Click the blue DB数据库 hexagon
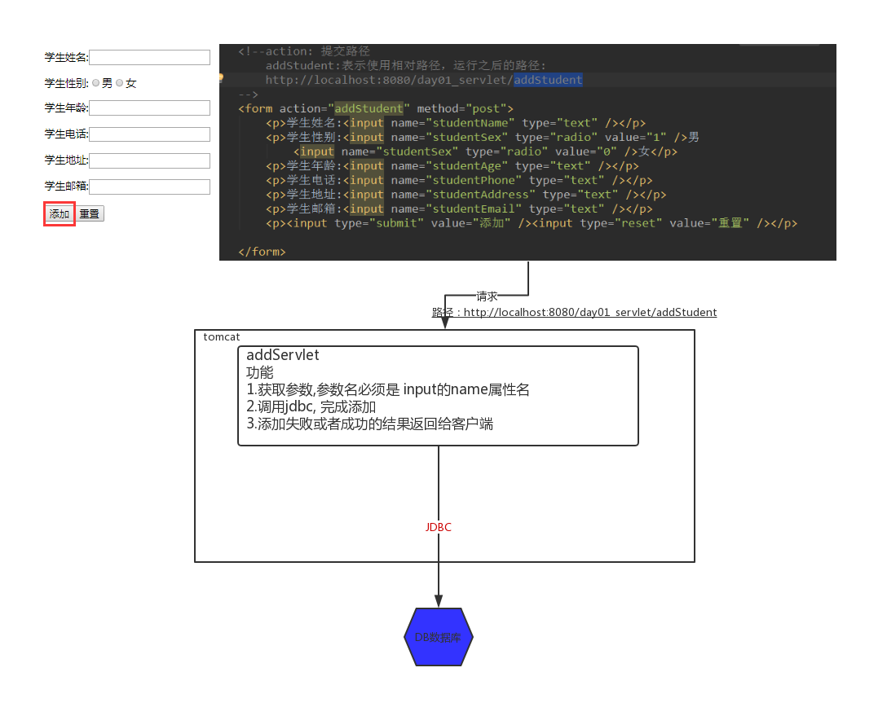 tap(439, 637)
